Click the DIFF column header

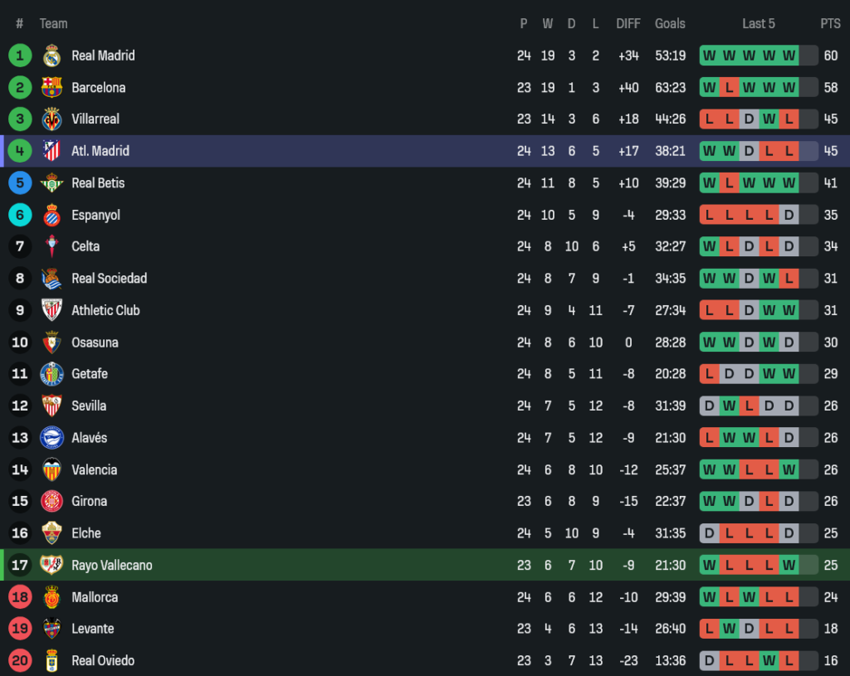pyautogui.click(x=628, y=23)
